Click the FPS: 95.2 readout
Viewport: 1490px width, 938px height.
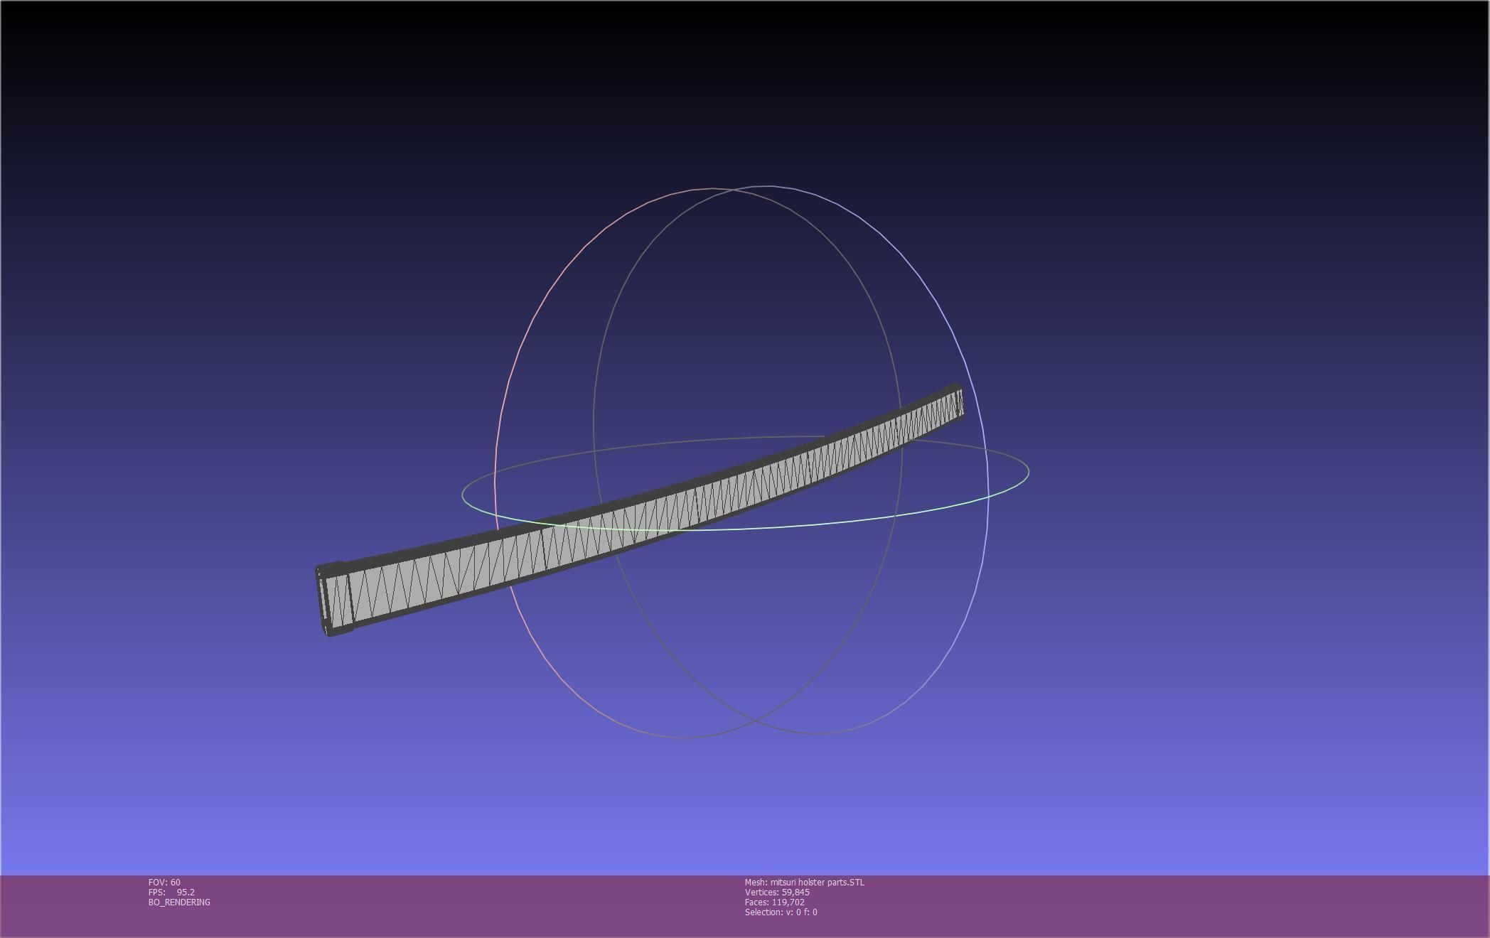[171, 892]
